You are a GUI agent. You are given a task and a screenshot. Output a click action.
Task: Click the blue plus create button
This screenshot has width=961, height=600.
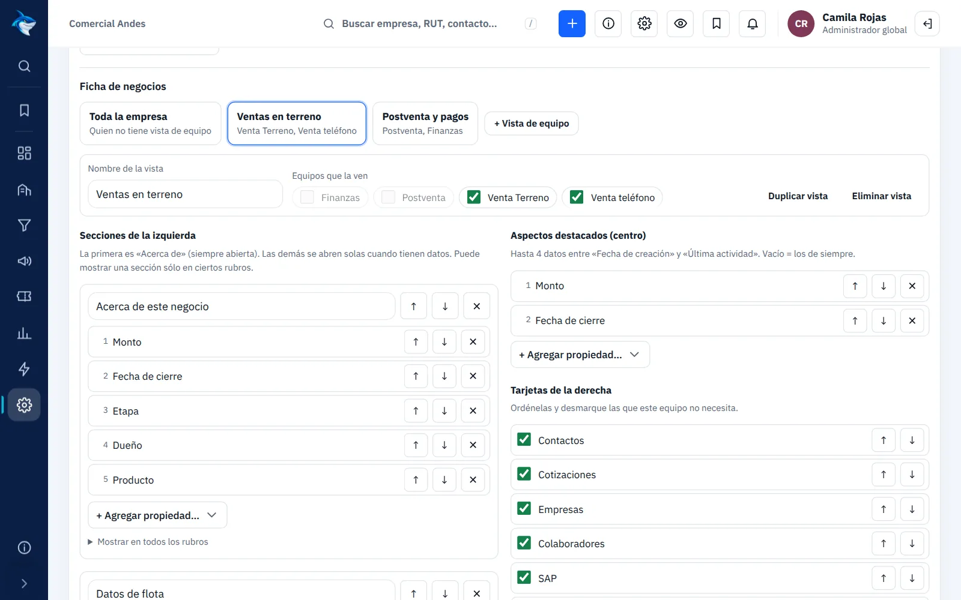click(572, 23)
